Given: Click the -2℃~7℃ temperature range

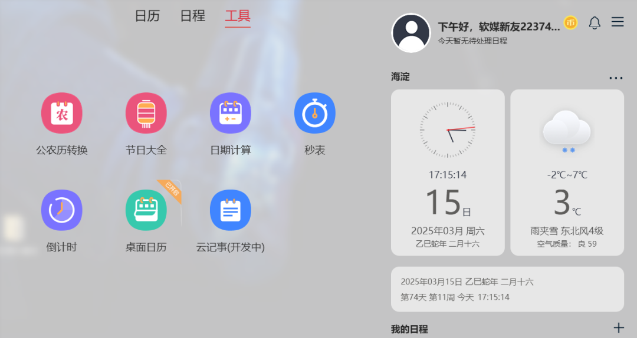Looking at the screenshot, I should tap(567, 175).
